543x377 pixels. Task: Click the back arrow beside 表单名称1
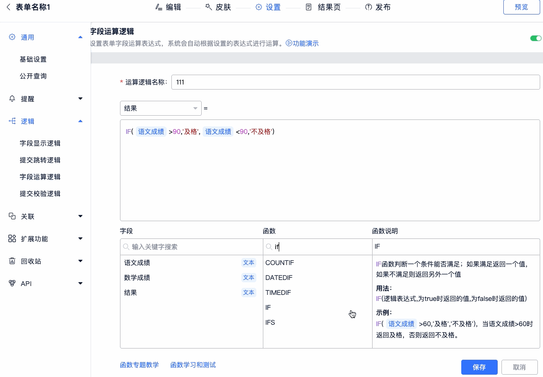pos(8,7)
